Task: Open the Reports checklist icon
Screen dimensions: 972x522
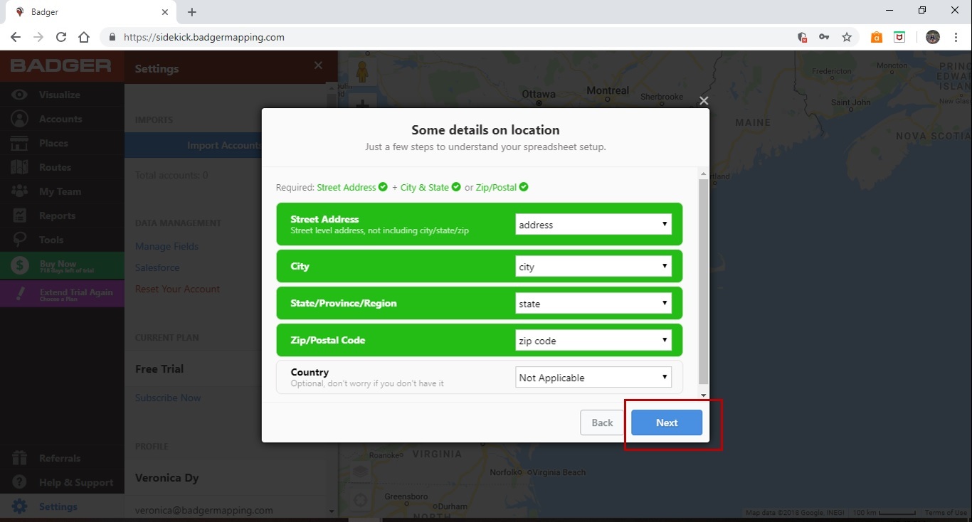Action: pos(20,215)
